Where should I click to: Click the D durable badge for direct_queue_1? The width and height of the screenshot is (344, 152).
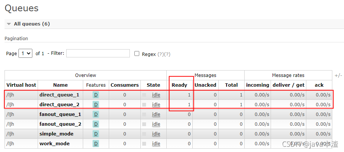[x=96, y=95]
